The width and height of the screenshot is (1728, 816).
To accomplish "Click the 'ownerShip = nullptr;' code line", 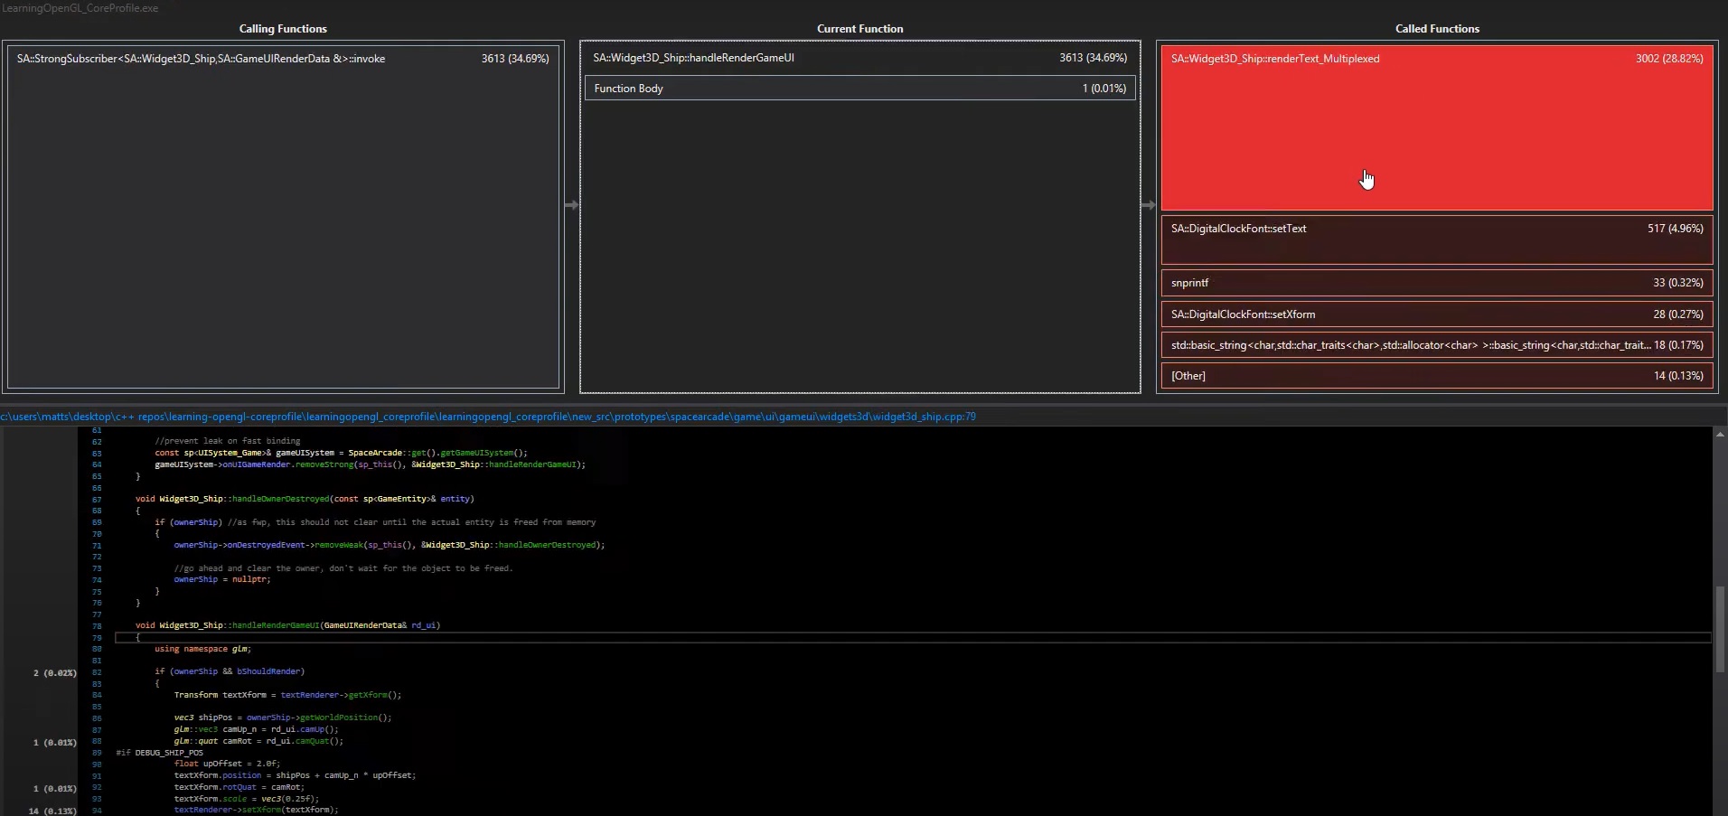I will click(222, 579).
